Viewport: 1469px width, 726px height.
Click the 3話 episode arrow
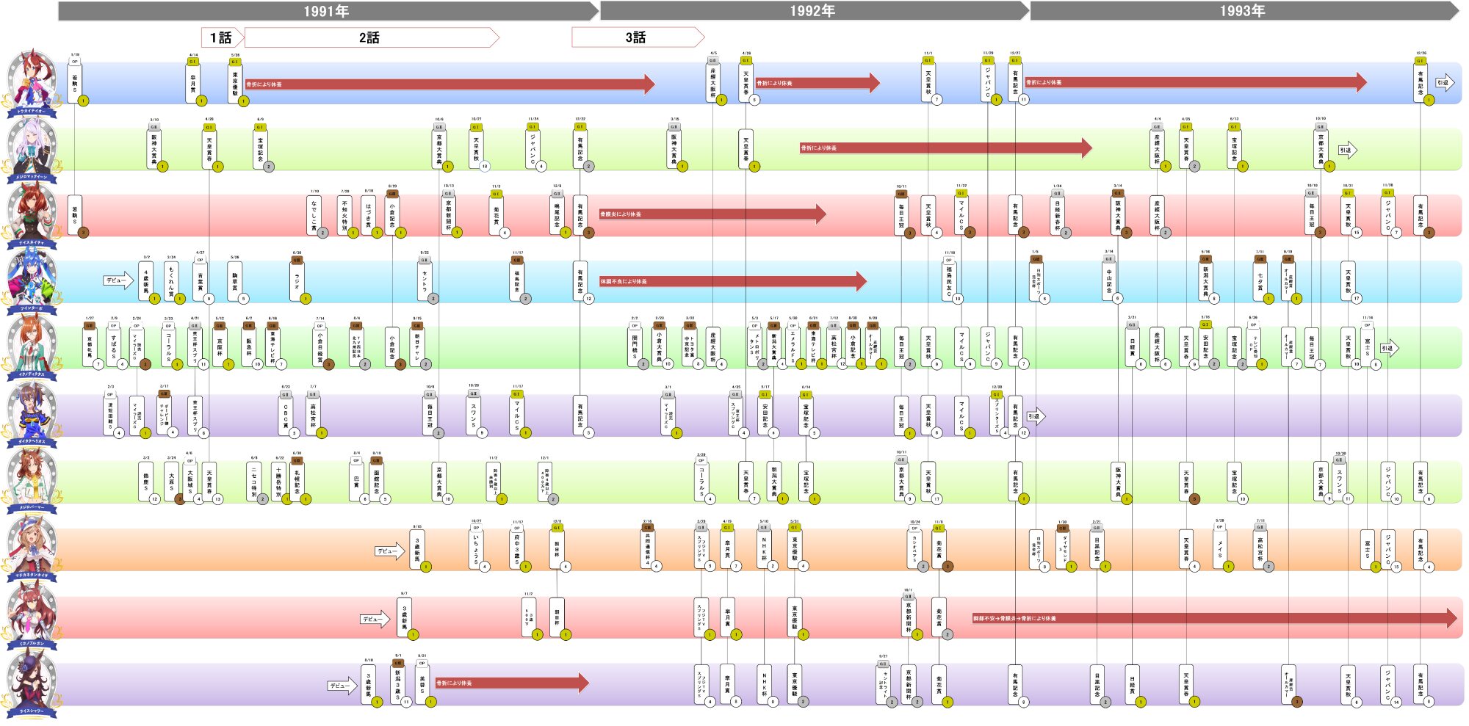(x=637, y=37)
